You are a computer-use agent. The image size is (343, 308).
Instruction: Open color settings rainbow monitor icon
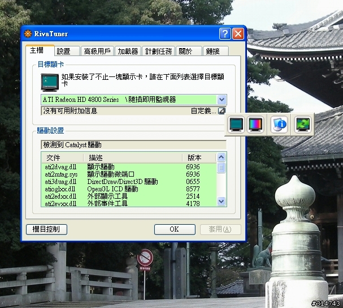click(x=255, y=125)
